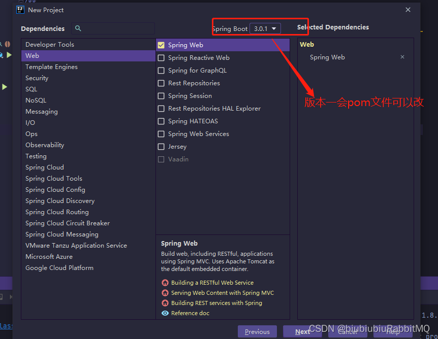
Task: Open the Reference doc link
Action: tap(190, 313)
